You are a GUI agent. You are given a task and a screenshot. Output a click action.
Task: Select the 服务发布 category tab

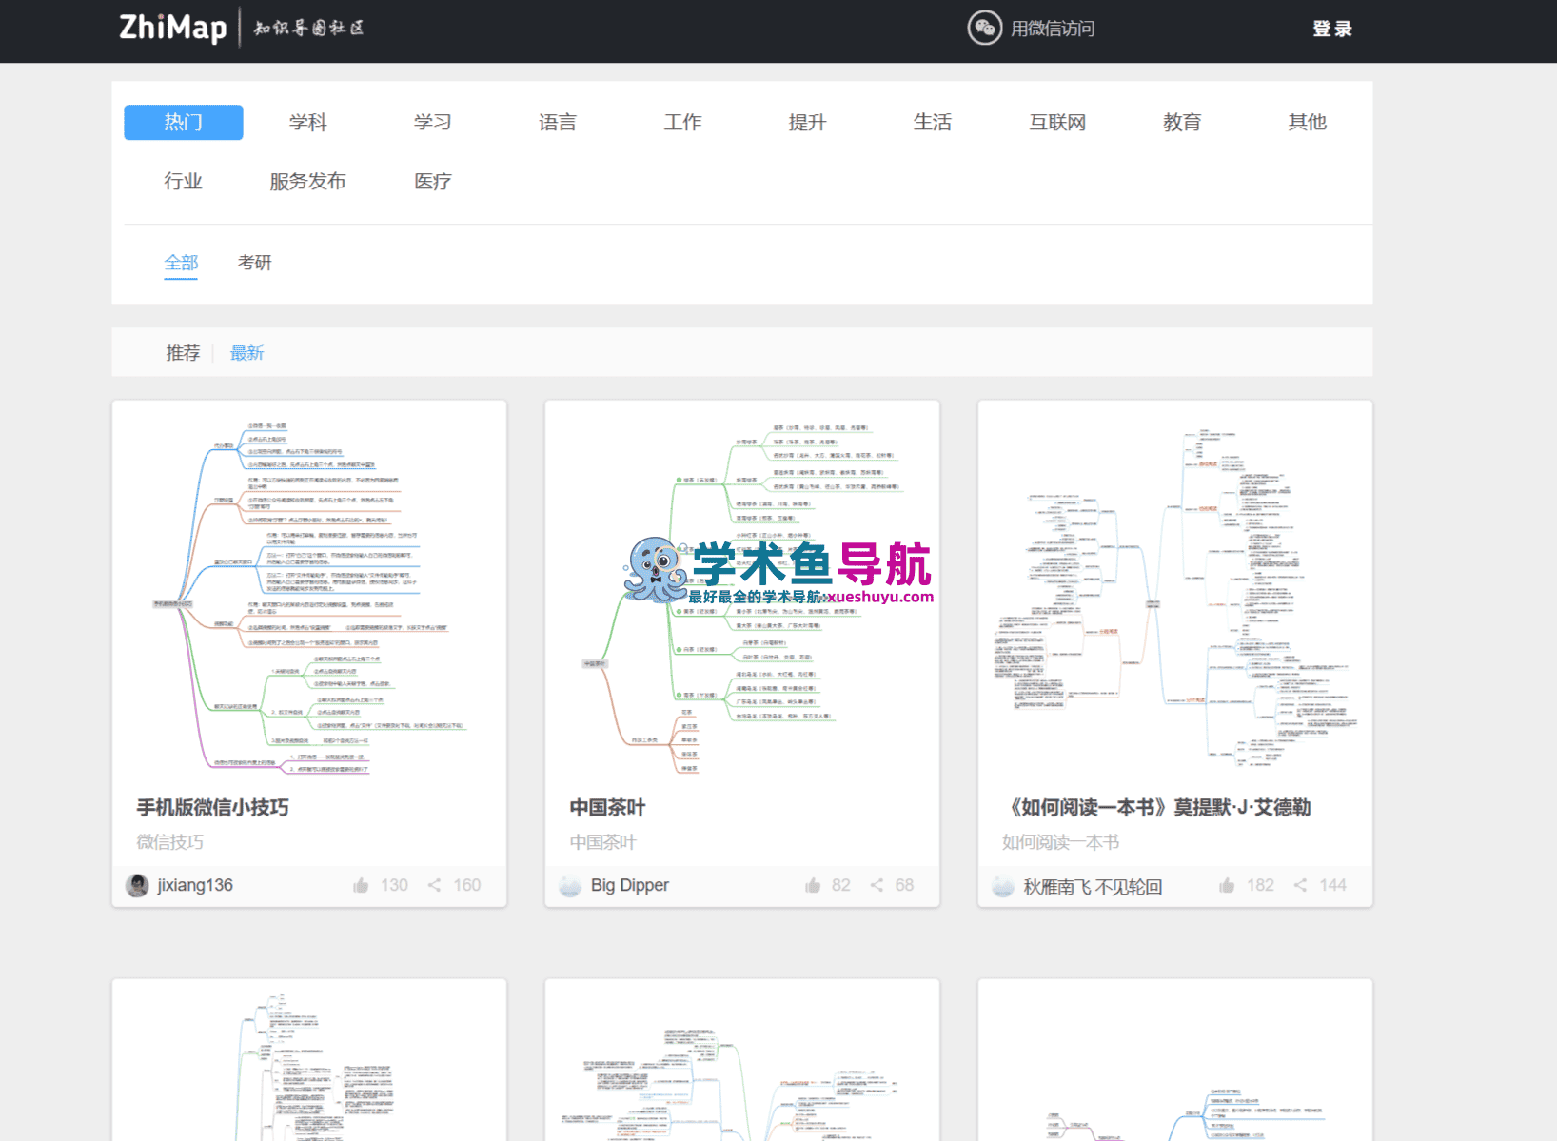[x=308, y=181]
